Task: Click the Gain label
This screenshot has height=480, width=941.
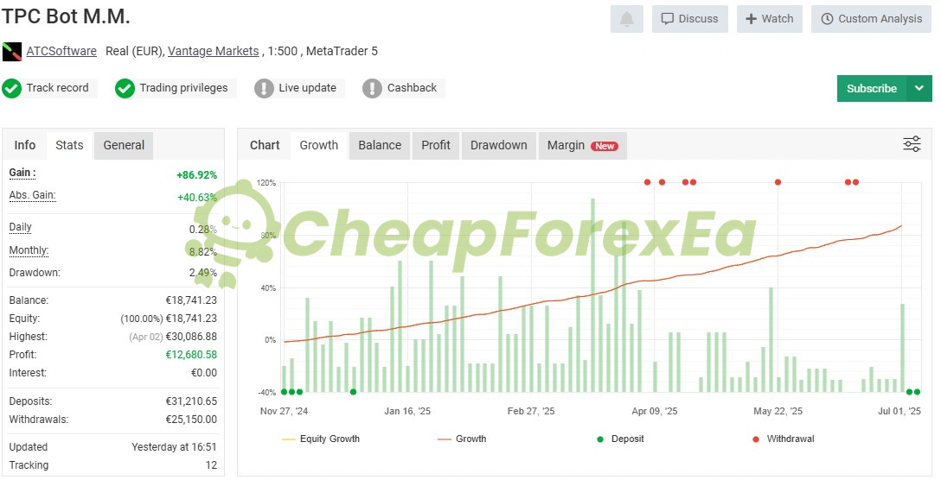Action: (22, 173)
